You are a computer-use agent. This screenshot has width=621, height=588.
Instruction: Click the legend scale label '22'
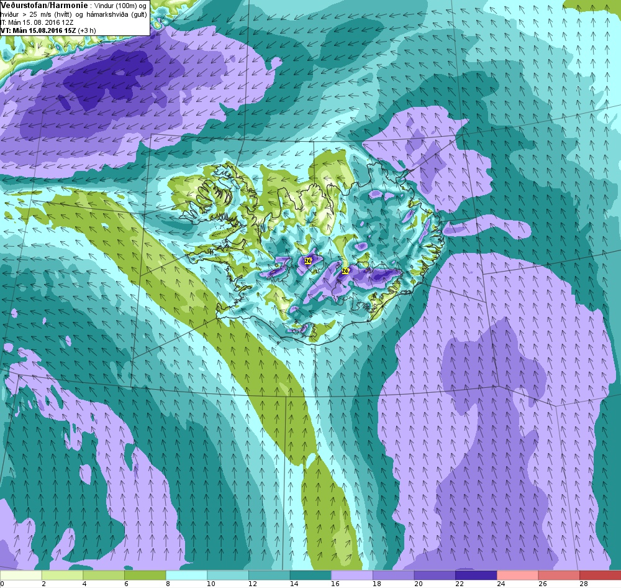pos(460,584)
